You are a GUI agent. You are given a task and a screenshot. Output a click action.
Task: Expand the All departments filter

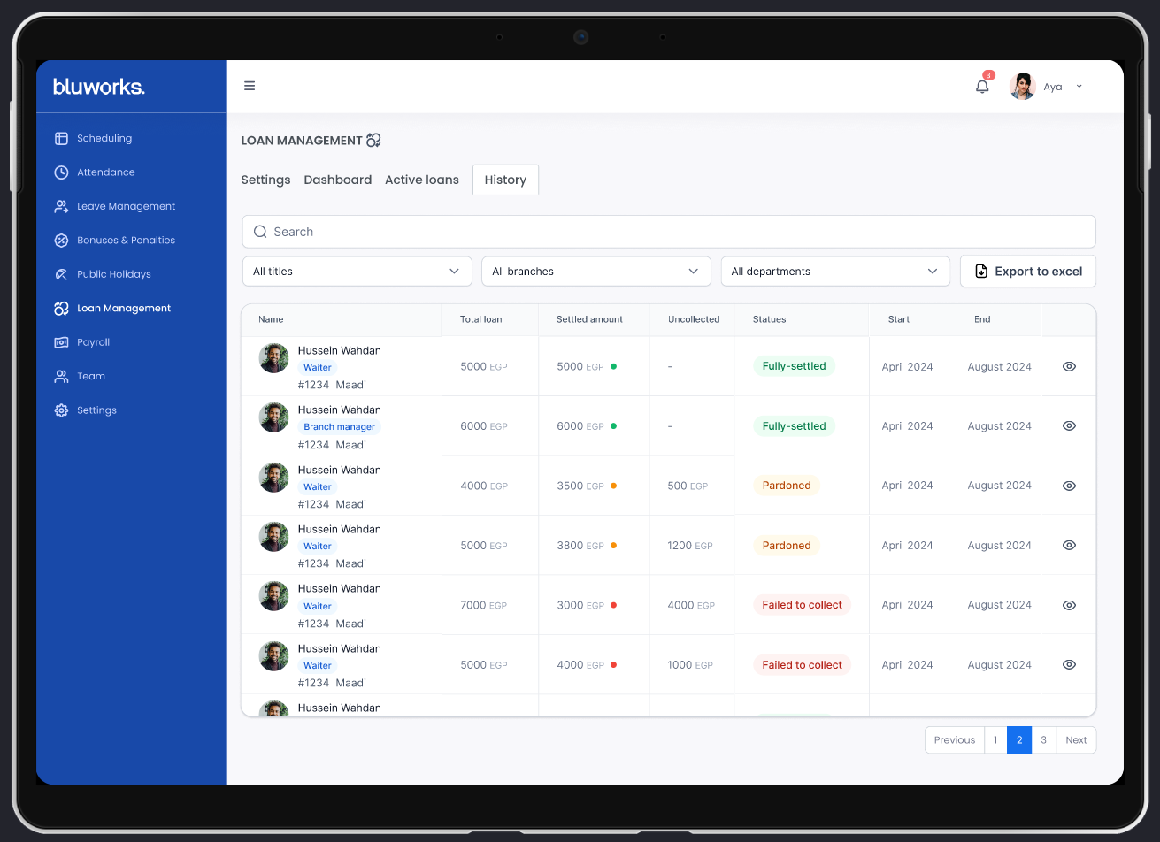[x=834, y=272]
